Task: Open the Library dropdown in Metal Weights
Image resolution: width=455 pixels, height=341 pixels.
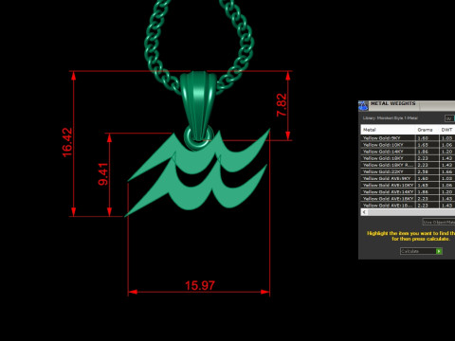Action: (449, 118)
